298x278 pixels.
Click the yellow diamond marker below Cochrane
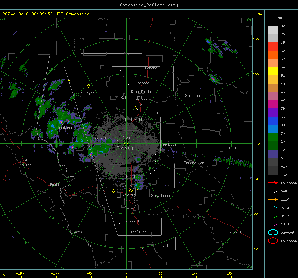click(x=113, y=191)
